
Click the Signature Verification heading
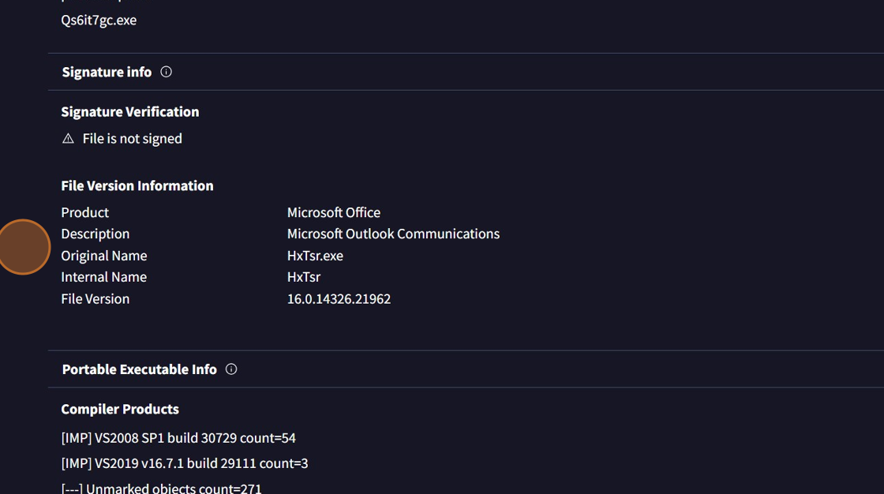129,111
